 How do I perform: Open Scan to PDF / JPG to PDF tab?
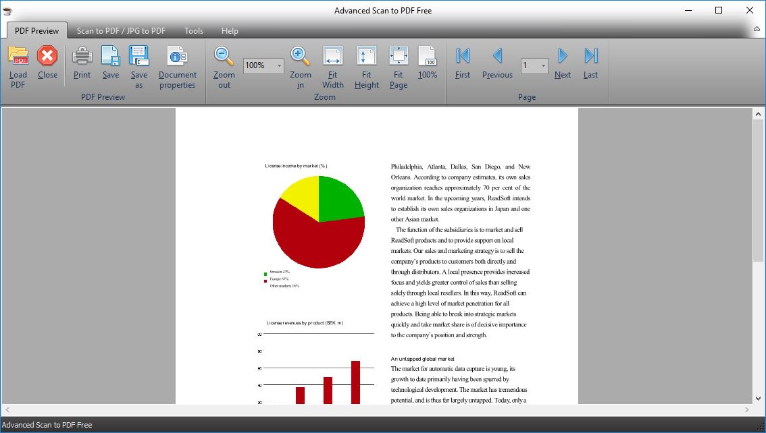coord(121,31)
